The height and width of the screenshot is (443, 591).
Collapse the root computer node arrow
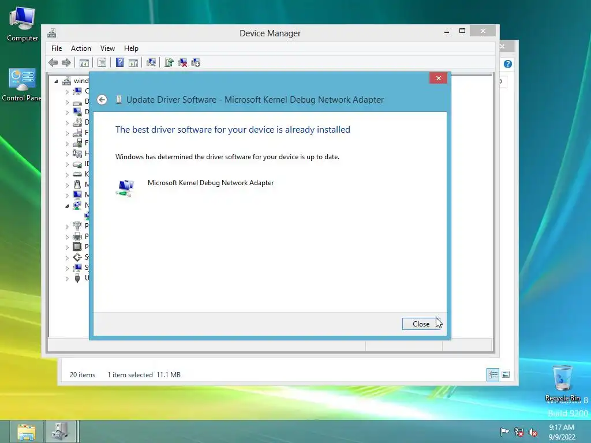[56, 81]
